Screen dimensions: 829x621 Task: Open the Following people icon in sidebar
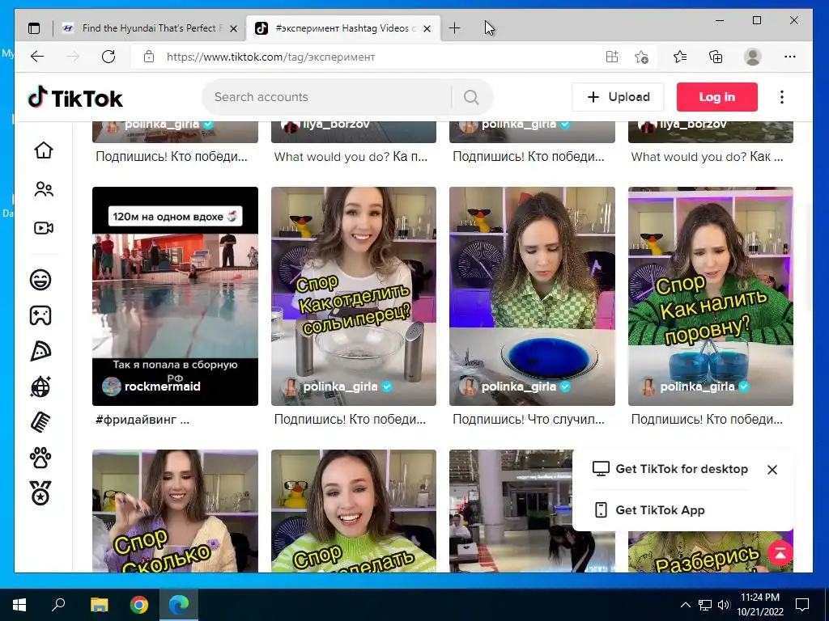pyautogui.click(x=44, y=189)
